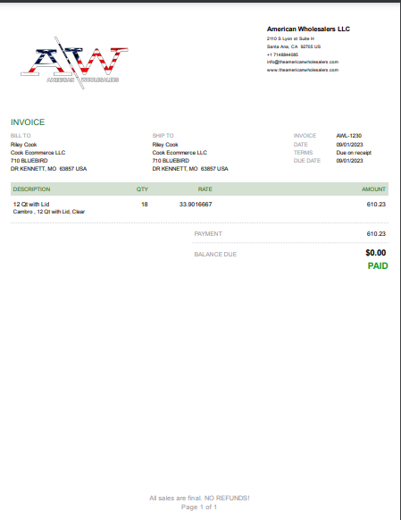Click the +1 7148844085 phone number
The image size is (401, 520).
point(282,55)
